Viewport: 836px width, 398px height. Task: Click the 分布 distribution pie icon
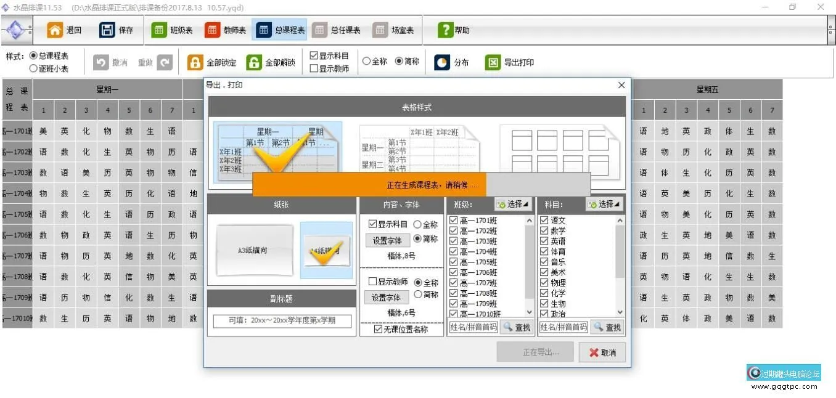tap(442, 63)
